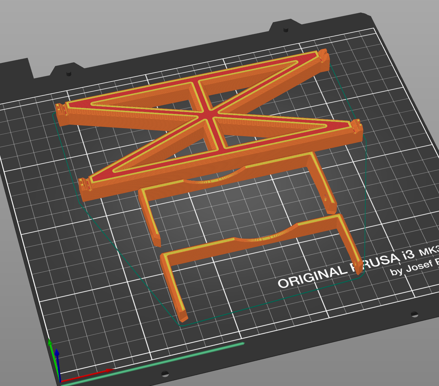Screen dimensions: 439x386
Task: Click the left leg tip of lower bracket
Action: [183, 315]
